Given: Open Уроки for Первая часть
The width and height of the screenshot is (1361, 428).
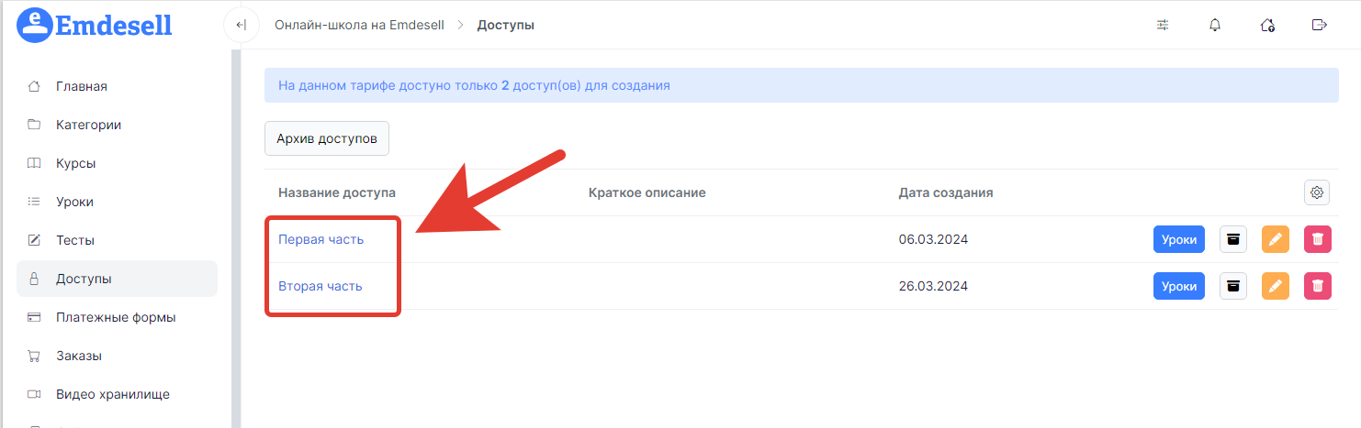Looking at the screenshot, I should (x=1179, y=239).
